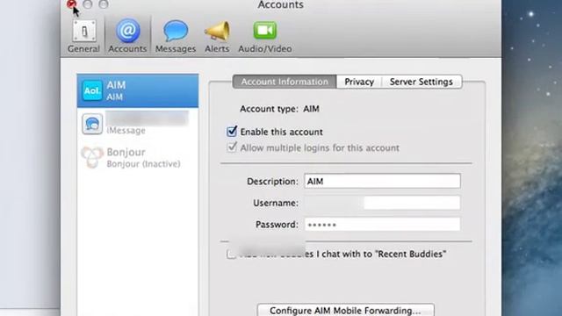The height and width of the screenshot is (316, 562).
Task: Switch to Server Settings tab
Action: [421, 82]
